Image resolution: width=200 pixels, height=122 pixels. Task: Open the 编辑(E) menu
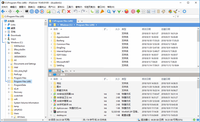pos(13,7)
